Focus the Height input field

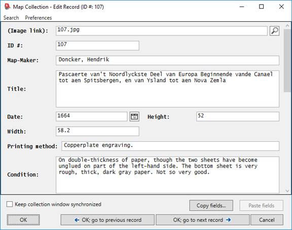tap(238, 117)
